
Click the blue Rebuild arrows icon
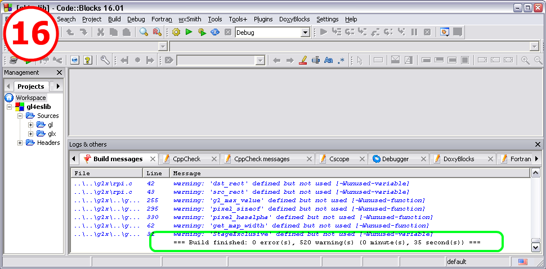[x=215, y=33]
